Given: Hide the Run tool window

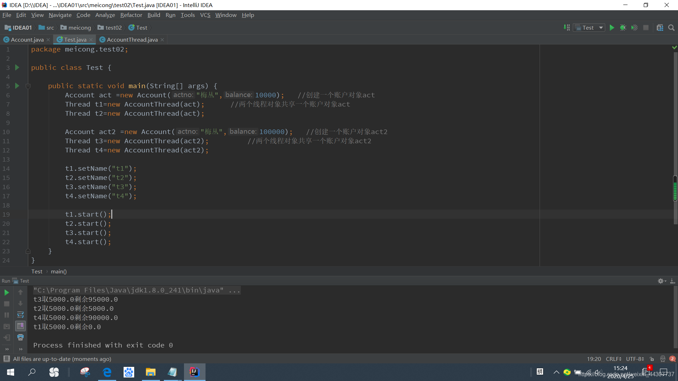Looking at the screenshot, I should 673,281.
